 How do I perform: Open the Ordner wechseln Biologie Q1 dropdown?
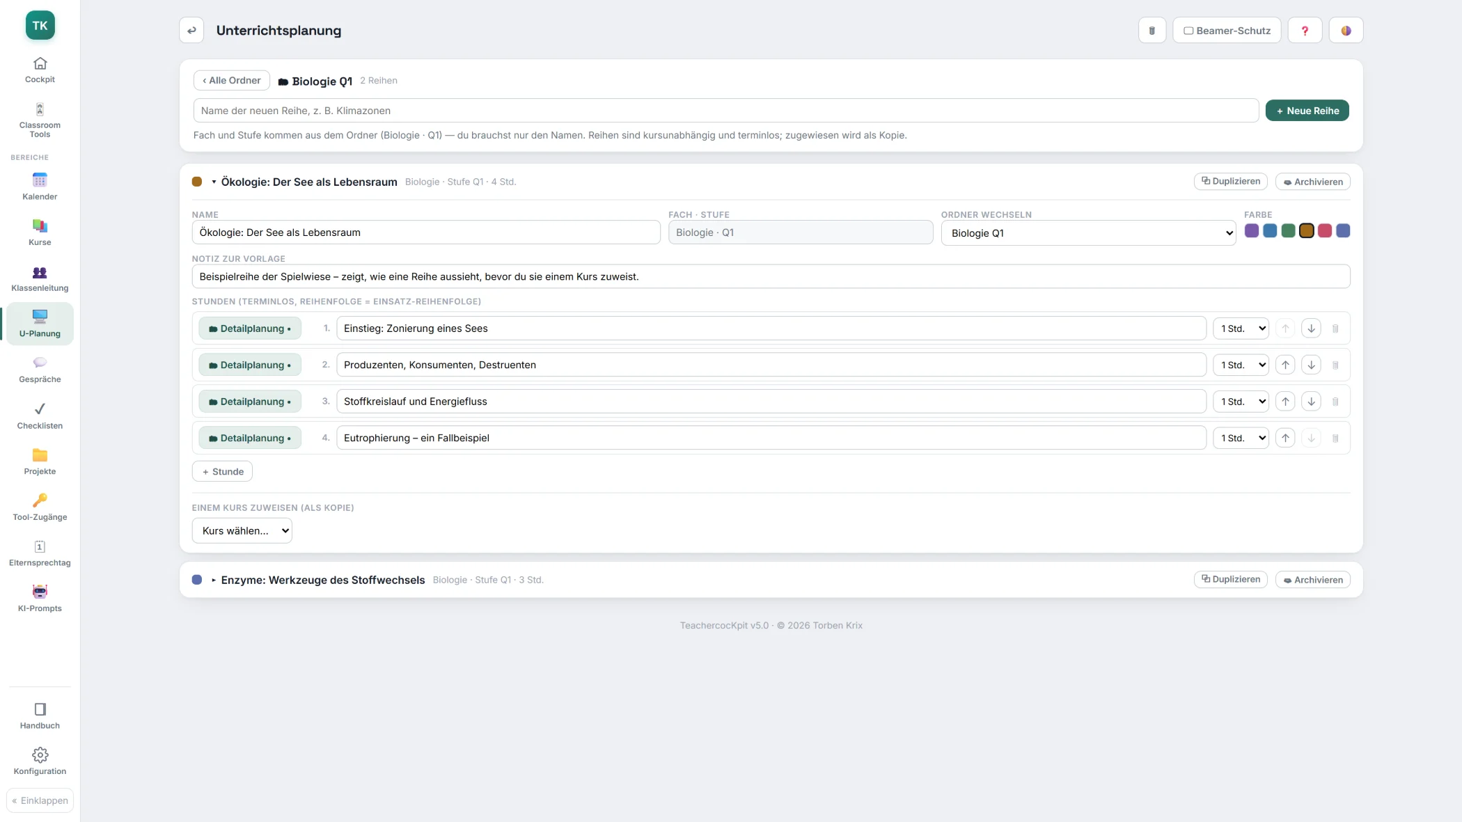(1088, 233)
